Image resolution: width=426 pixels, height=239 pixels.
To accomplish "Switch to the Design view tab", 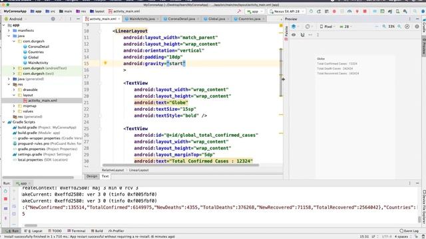I will click(x=92, y=176).
